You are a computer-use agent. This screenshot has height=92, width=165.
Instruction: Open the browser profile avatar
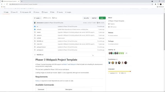(161, 4)
